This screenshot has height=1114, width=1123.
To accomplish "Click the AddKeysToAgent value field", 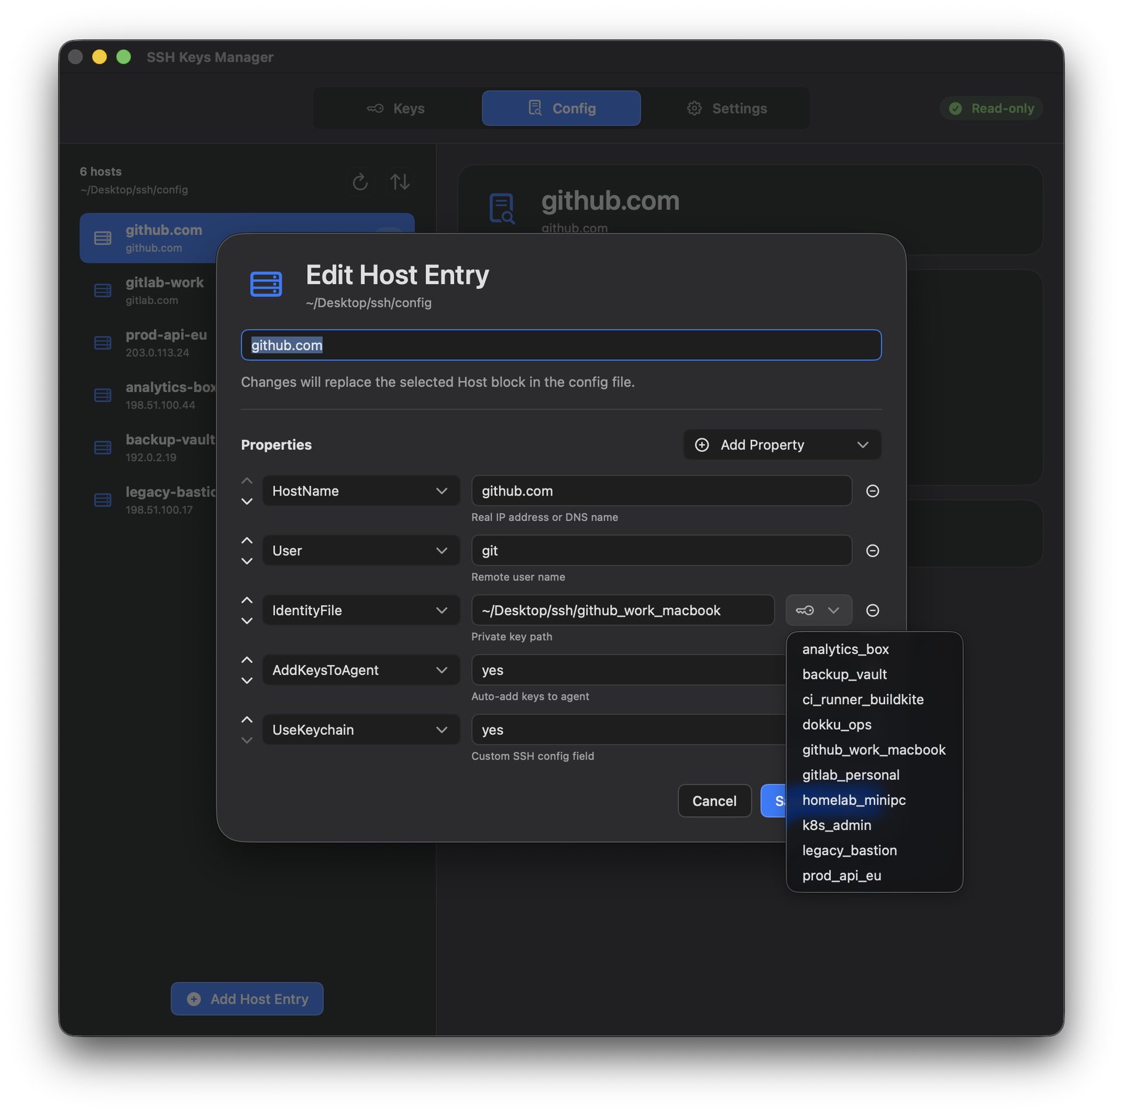I will [629, 670].
